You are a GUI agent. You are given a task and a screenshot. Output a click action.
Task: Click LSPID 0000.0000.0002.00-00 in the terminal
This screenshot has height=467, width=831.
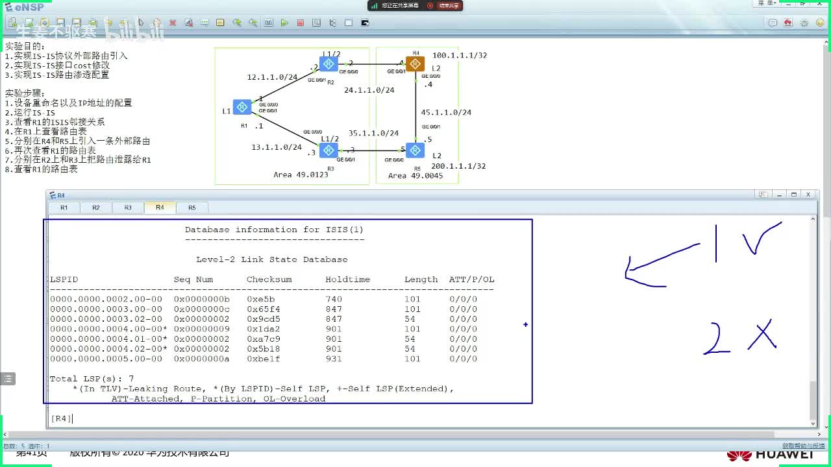(106, 299)
